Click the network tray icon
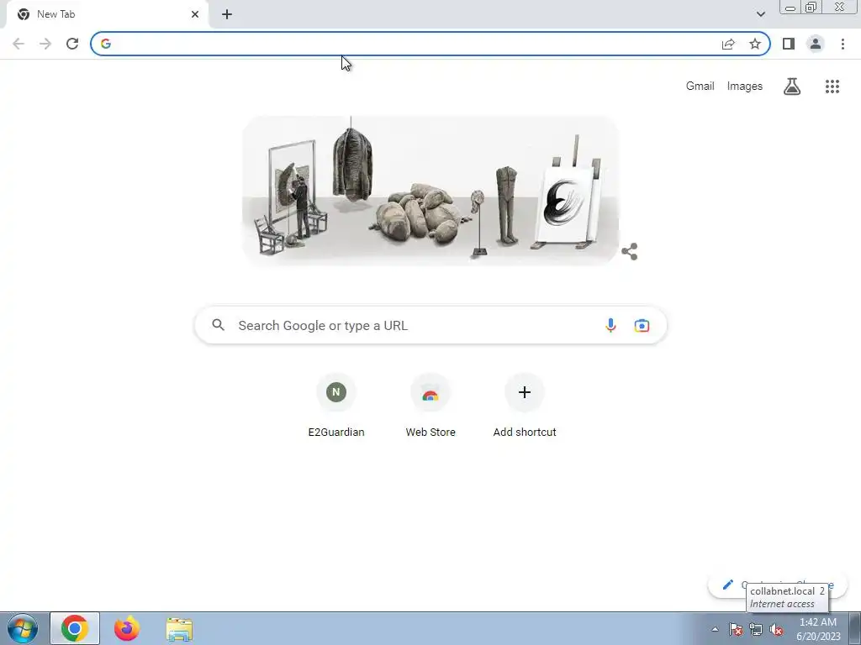Screen dimensions: 861x645 pos(756,629)
